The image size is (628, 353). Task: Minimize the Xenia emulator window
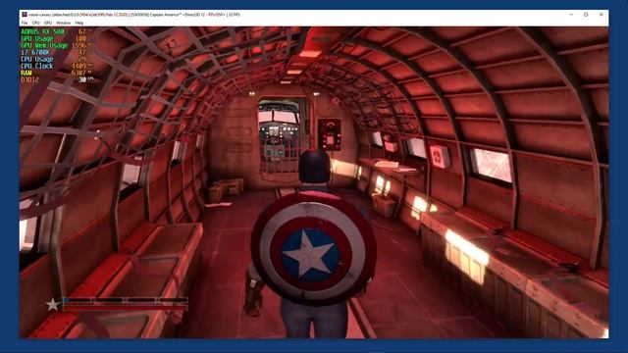[571, 15]
